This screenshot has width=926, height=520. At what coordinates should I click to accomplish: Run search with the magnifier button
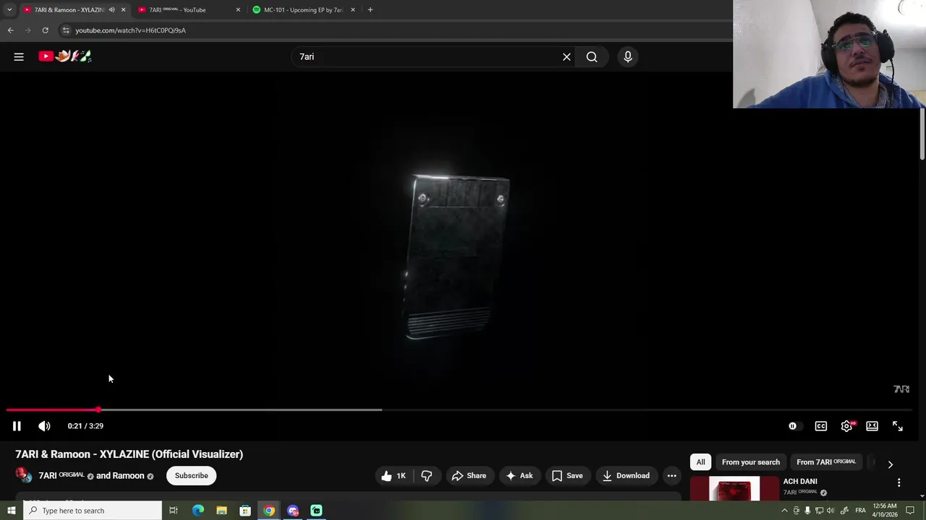coord(592,56)
